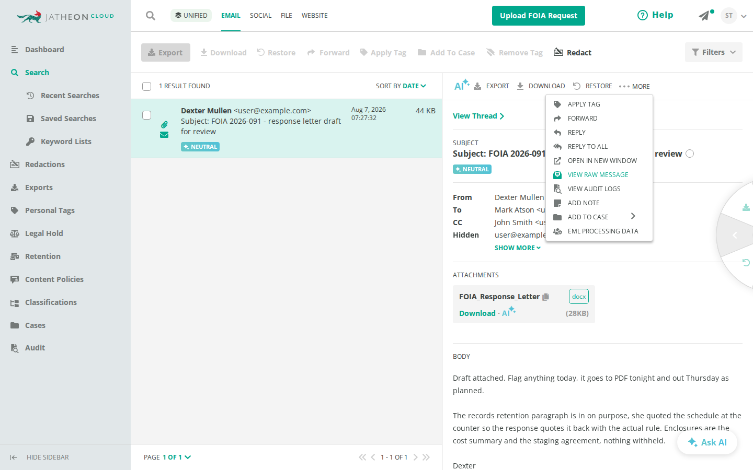Expand the ST user account menu
Image resolution: width=753 pixels, height=470 pixels.
click(x=734, y=16)
